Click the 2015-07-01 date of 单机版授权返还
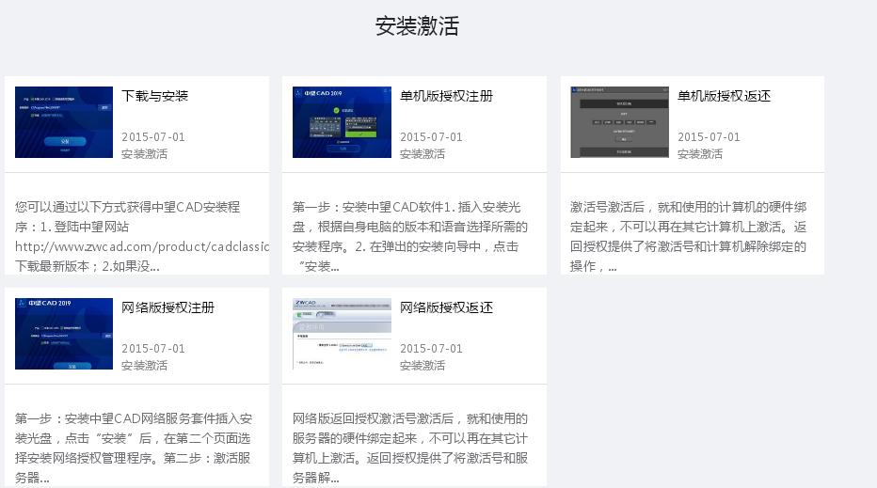This screenshot has height=488, width=877. [710, 137]
